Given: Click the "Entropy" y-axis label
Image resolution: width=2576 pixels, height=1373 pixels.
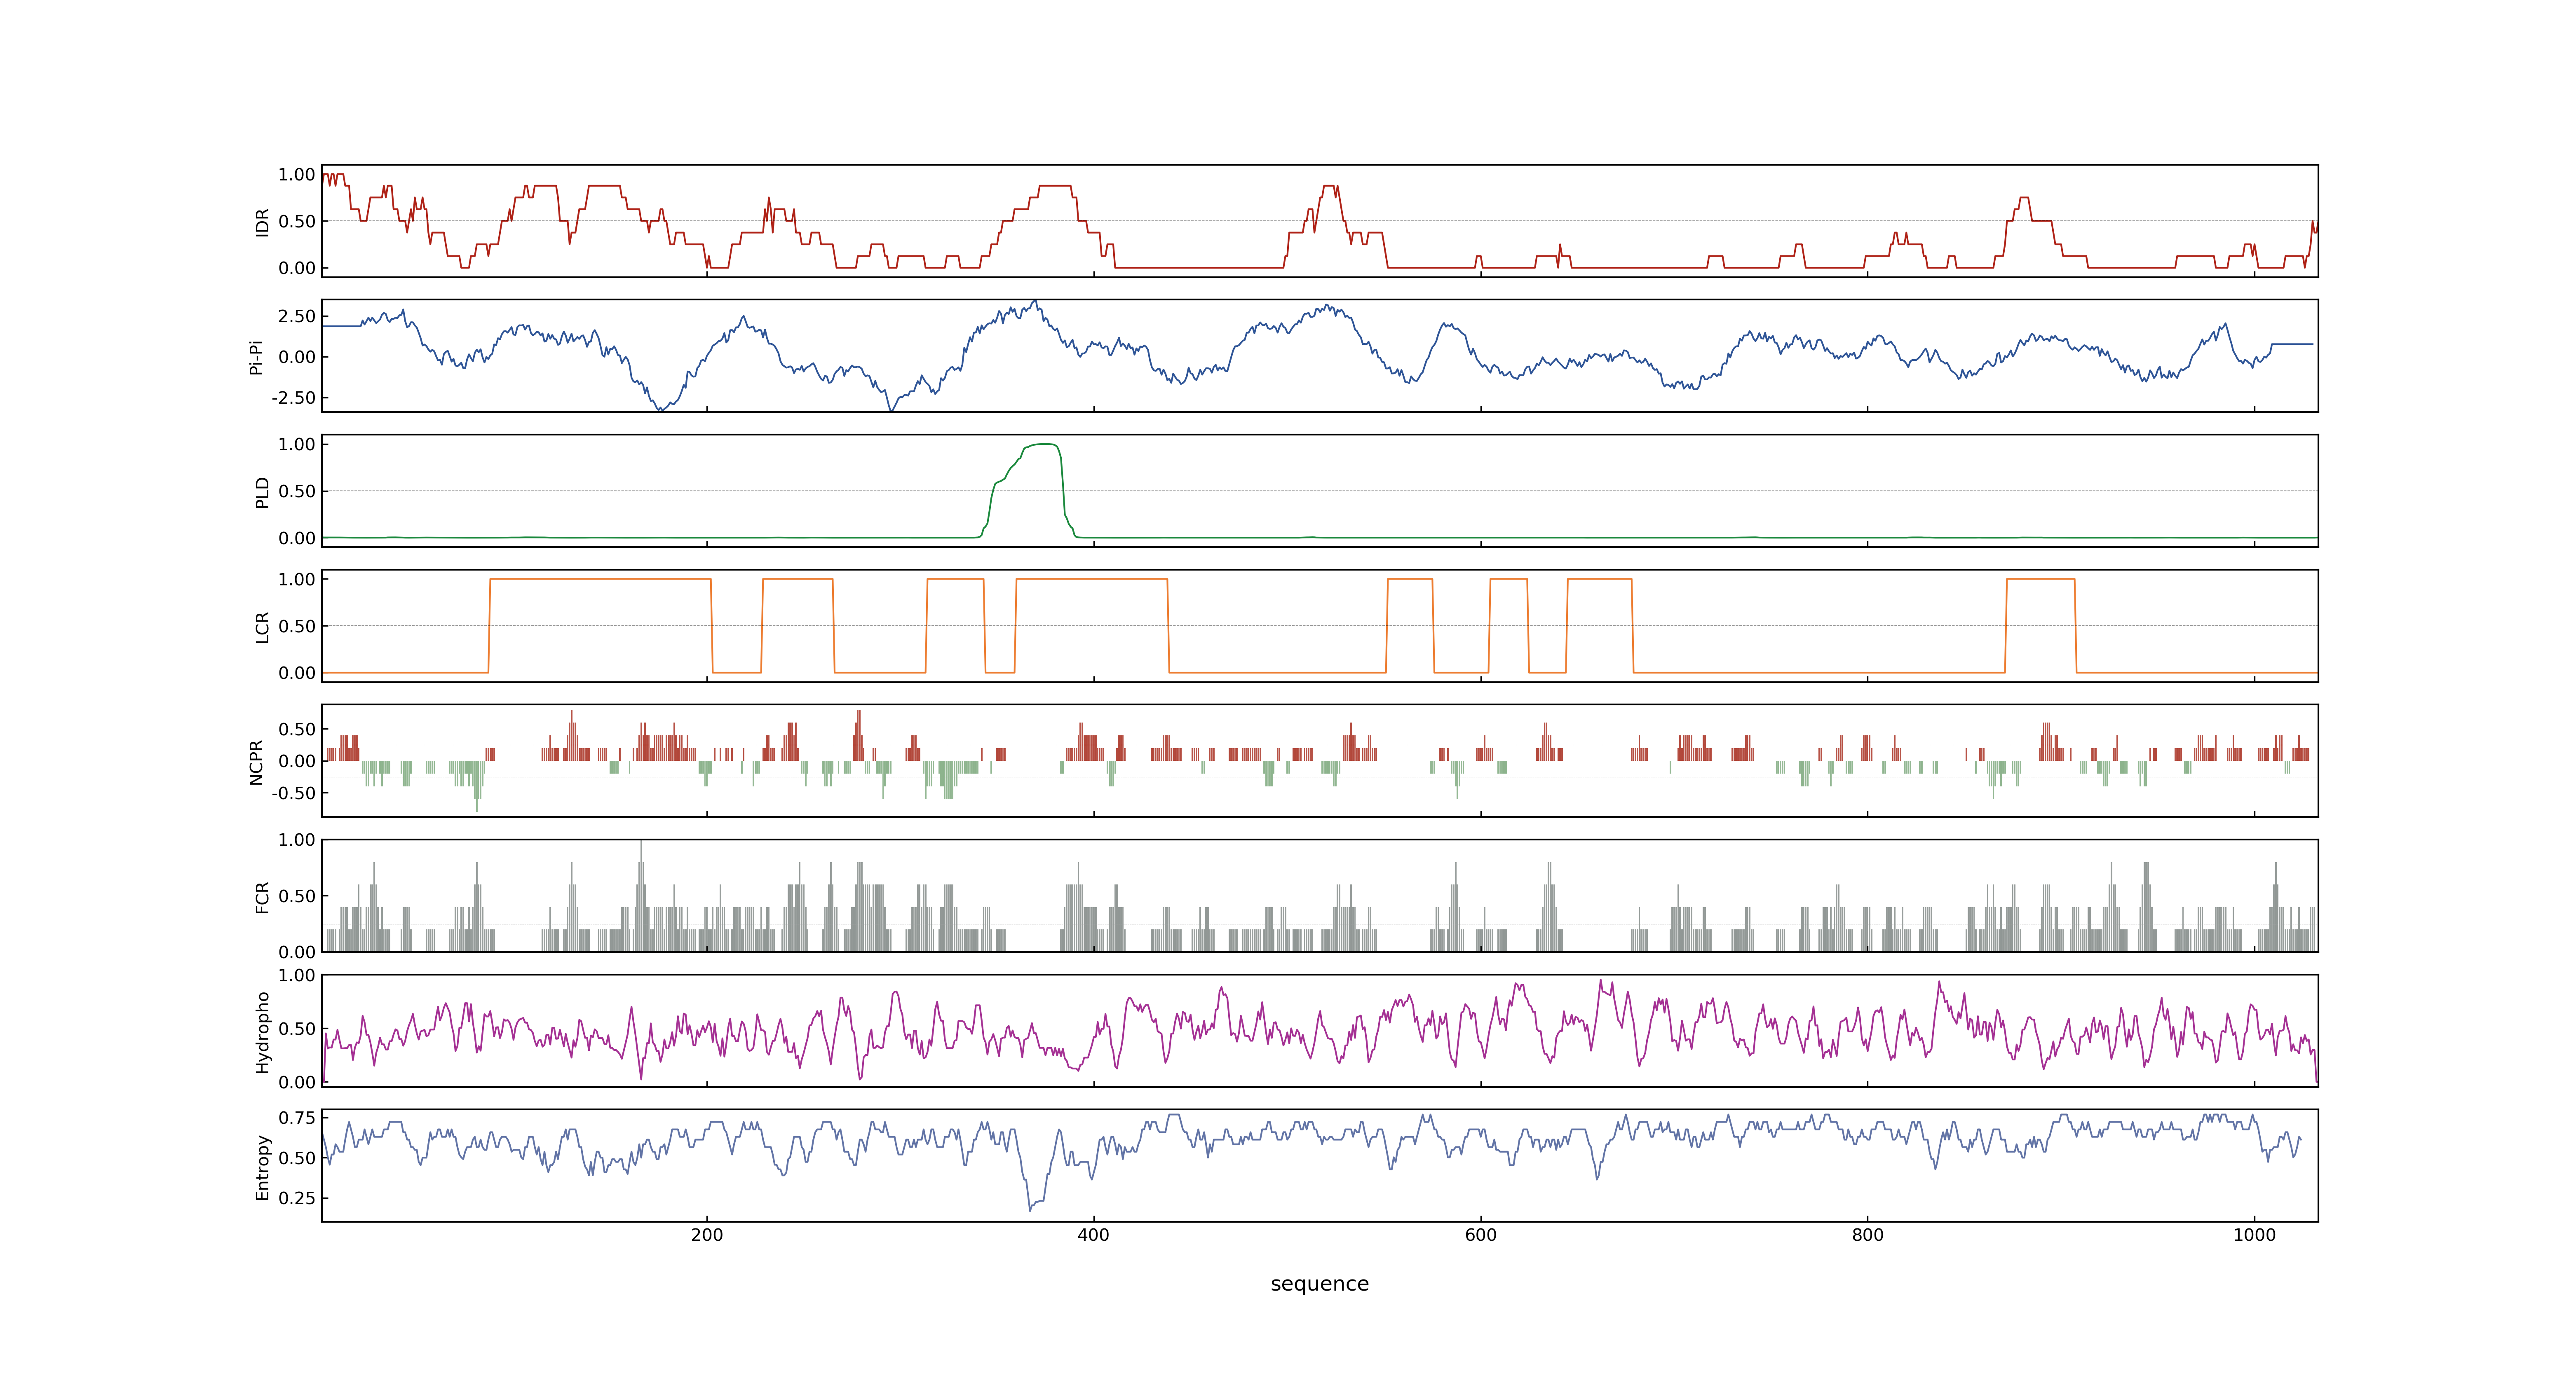Looking at the screenshot, I should [262, 1166].
